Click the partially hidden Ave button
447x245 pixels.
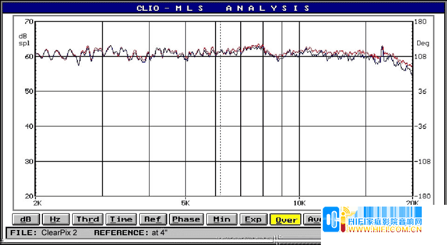tap(313, 219)
